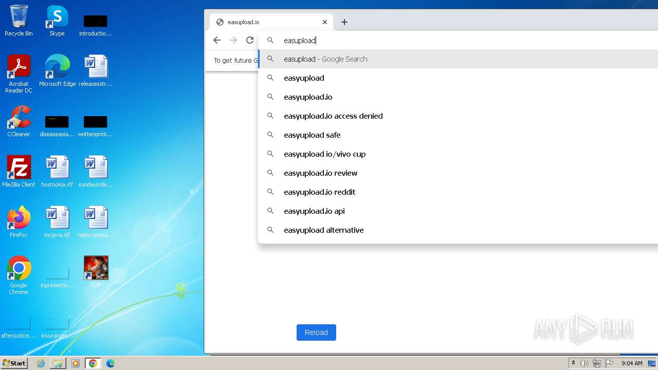658x370 pixels.
Task: Open Acrobat Reader DC shortcut
Action: [19, 73]
